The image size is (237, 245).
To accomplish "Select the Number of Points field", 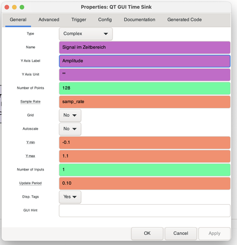I will click(145, 88).
